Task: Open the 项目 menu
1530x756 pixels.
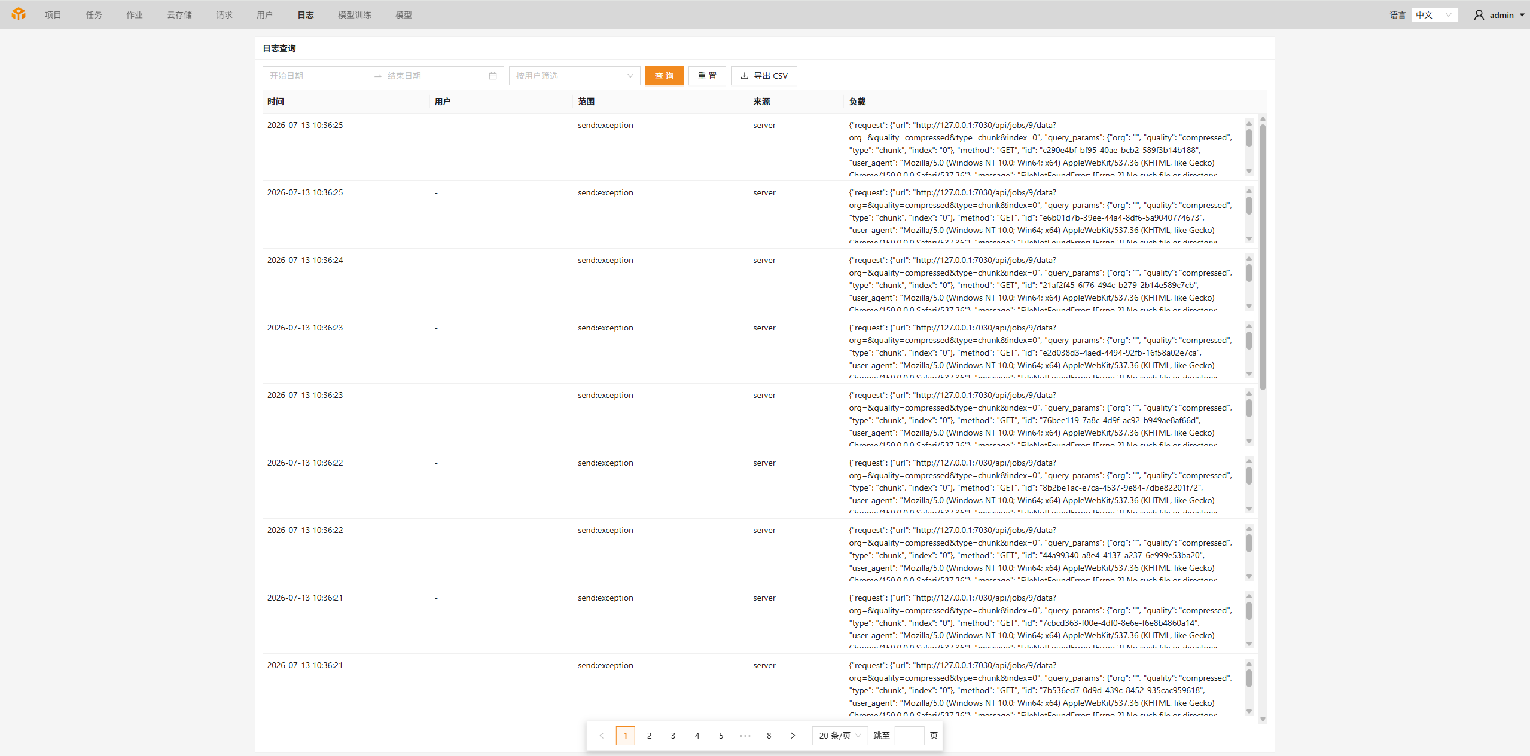Action: pyautogui.click(x=53, y=15)
